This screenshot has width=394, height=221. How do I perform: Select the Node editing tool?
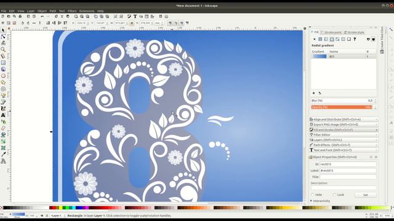click(3, 37)
